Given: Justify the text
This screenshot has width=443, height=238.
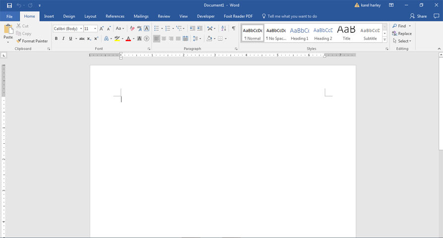Looking at the screenshot, I should 178,38.
